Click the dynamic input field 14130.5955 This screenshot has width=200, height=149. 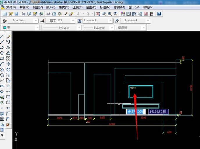[x=158, y=112]
